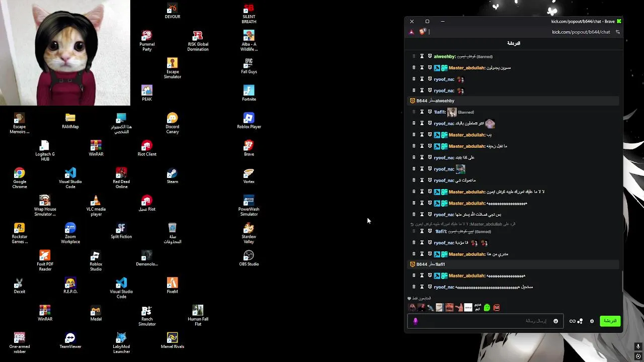
Task: Click the Escape Memoirs desktop icon
Action: click(19, 124)
